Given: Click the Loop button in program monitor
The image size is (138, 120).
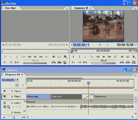Looking at the screenshot, I should click(x=122, y=57).
